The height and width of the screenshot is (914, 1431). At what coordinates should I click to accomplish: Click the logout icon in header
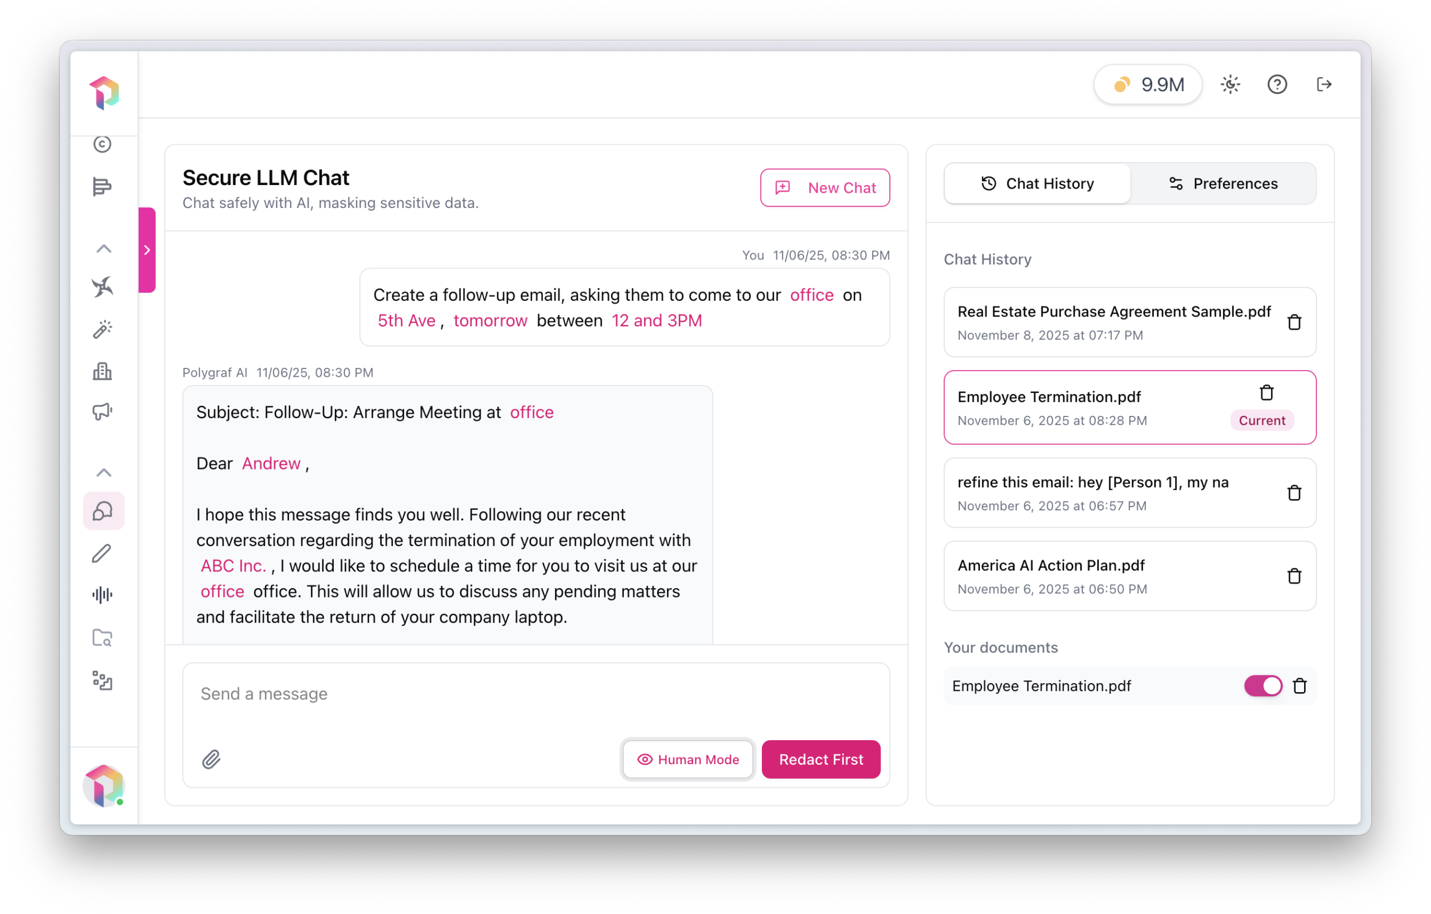tap(1324, 84)
